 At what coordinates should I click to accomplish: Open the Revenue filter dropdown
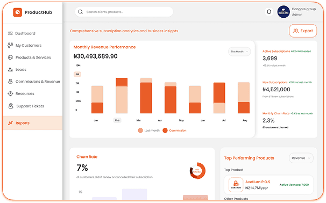click(301, 158)
